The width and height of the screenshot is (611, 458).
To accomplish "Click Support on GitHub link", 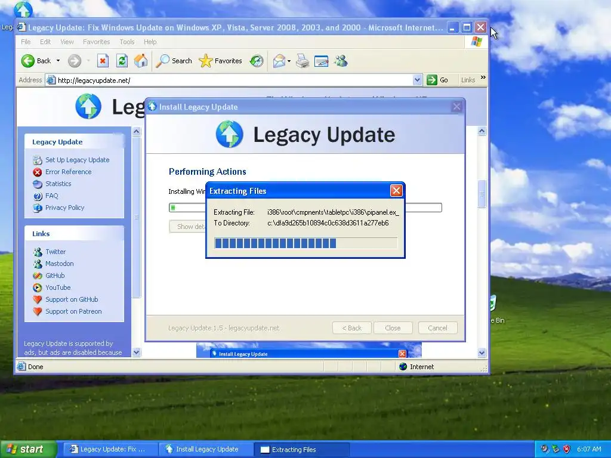I will [72, 299].
